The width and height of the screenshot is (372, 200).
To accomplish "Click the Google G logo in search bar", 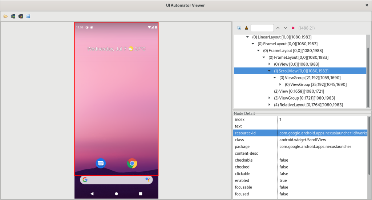I will (85, 180).
